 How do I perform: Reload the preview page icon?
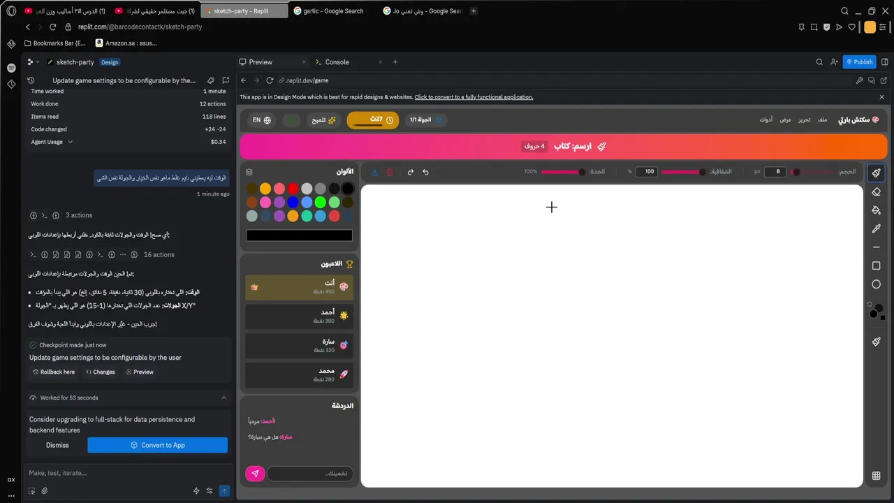tap(270, 80)
